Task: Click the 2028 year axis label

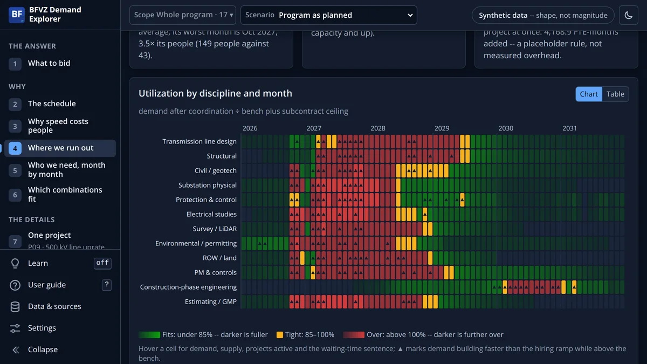Action: pyautogui.click(x=378, y=128)
